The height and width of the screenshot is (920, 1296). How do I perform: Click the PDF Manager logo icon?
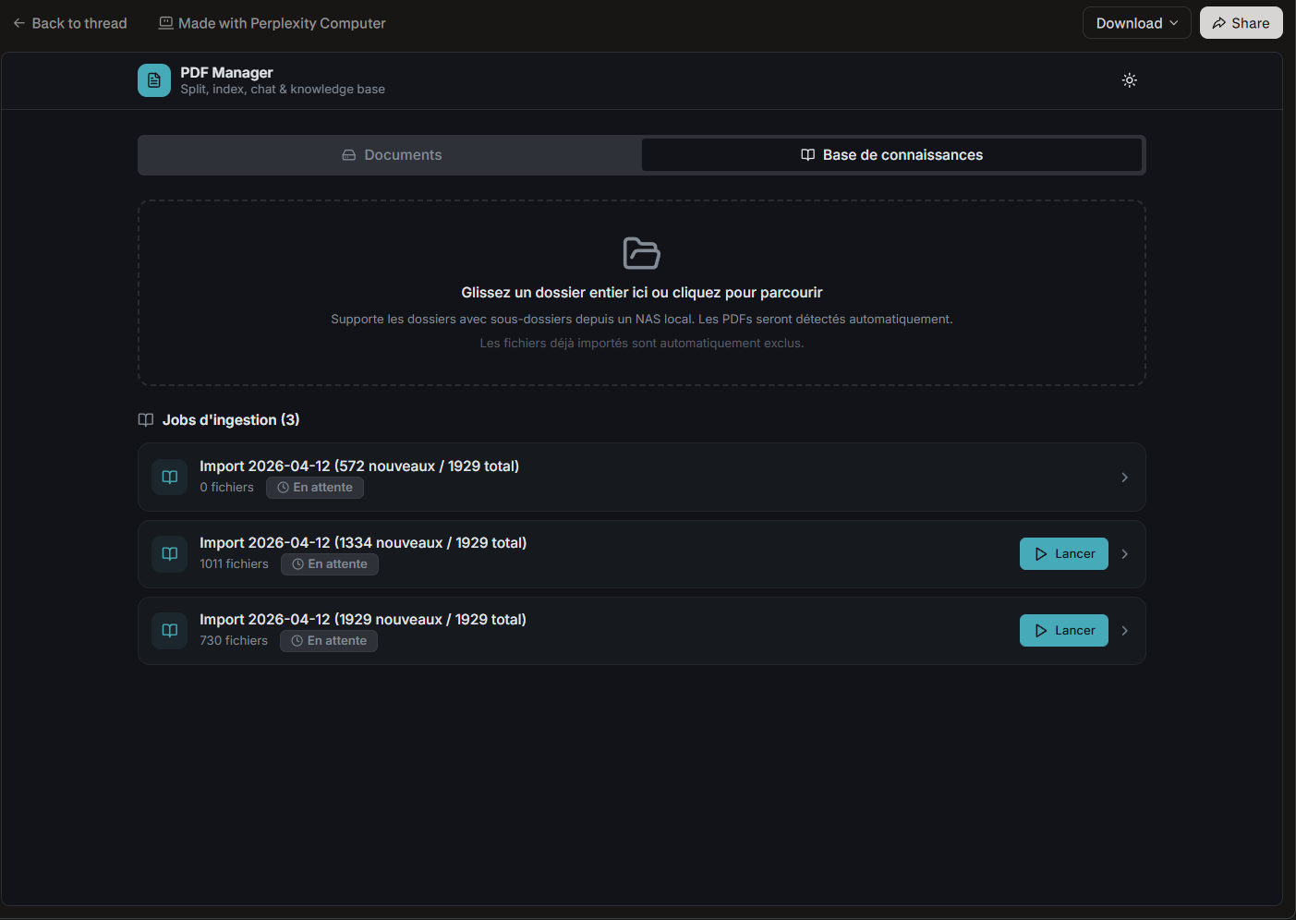[x=154, y=80]
